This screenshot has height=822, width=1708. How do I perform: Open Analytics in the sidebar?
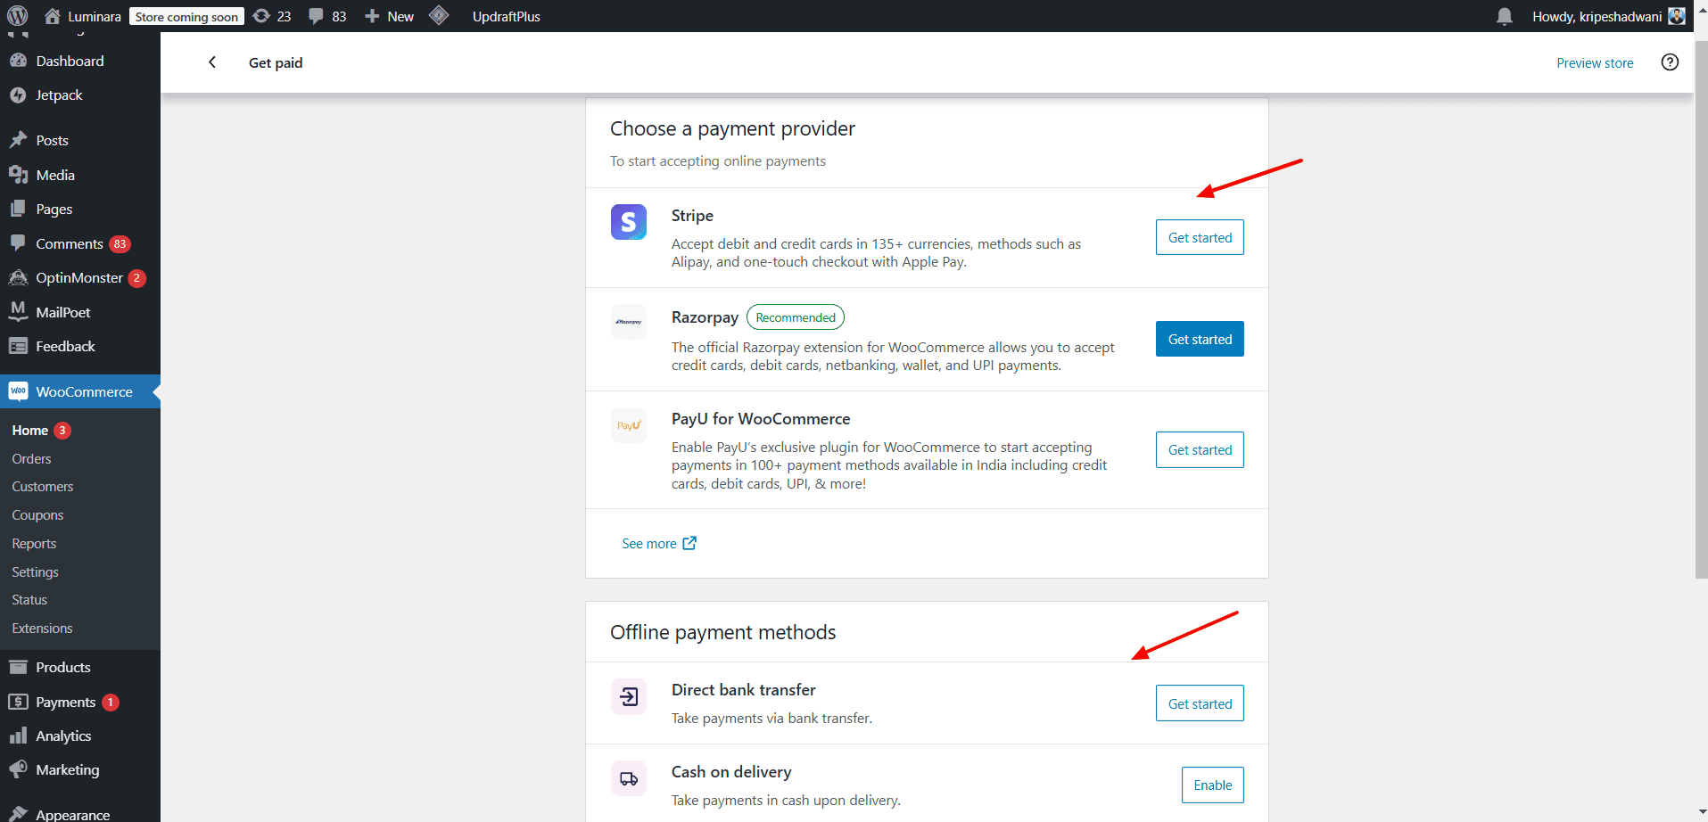tap(63, 736)
